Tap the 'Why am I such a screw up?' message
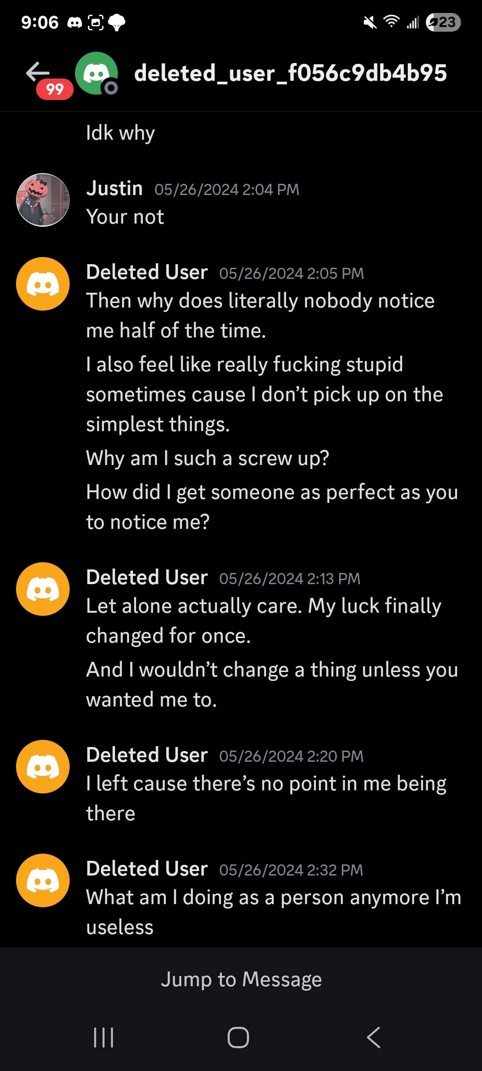 tap(208, 458)
